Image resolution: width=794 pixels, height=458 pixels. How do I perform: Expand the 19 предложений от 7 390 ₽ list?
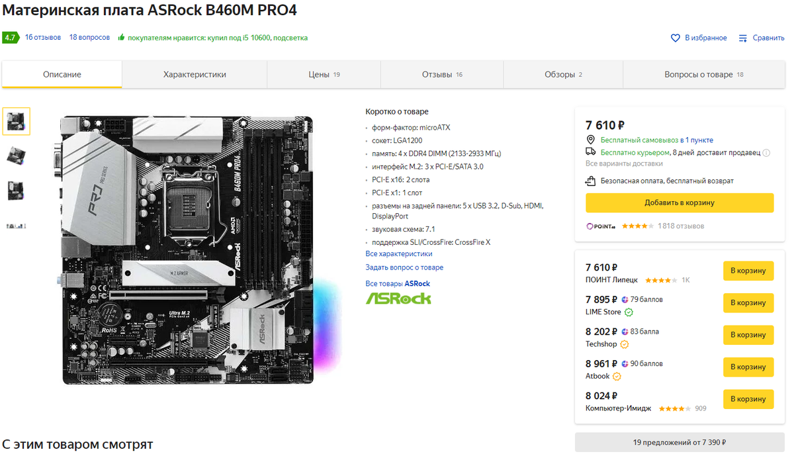[x=680, y=442]
